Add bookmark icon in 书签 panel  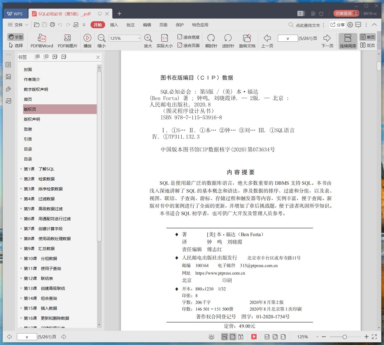click(55, 57)
